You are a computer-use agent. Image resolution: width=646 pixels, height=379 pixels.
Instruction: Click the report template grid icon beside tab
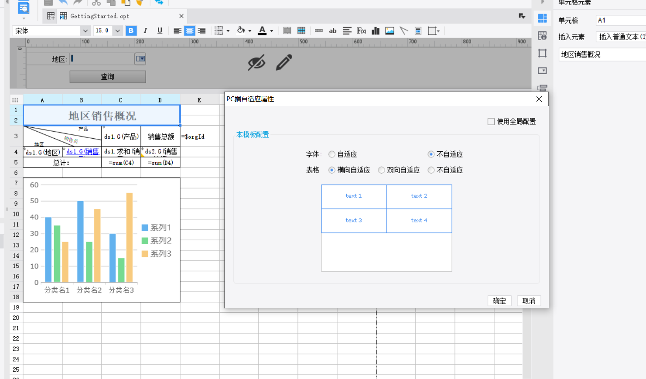(51, 16)
